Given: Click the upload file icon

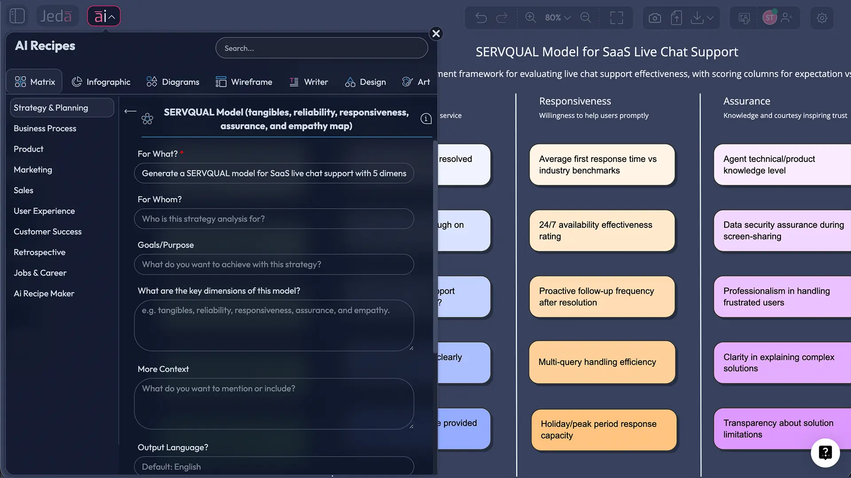Looking at the screenshot, I should click(676, 18).
